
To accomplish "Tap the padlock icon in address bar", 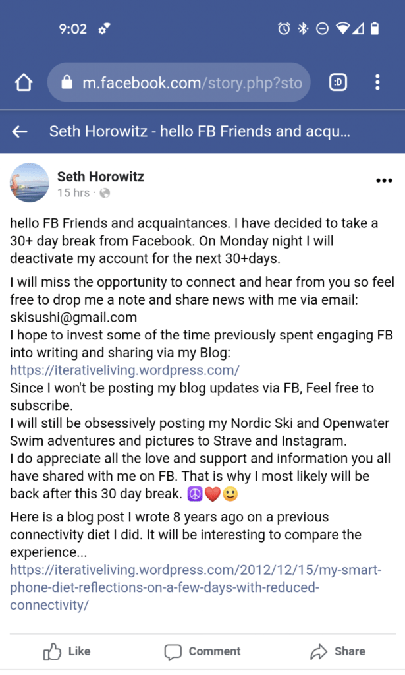I will click(66, 83).
